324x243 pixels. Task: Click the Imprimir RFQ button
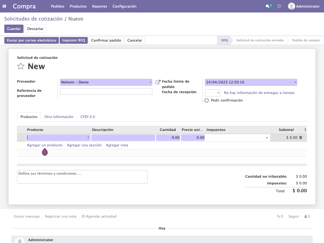point(74,40)
